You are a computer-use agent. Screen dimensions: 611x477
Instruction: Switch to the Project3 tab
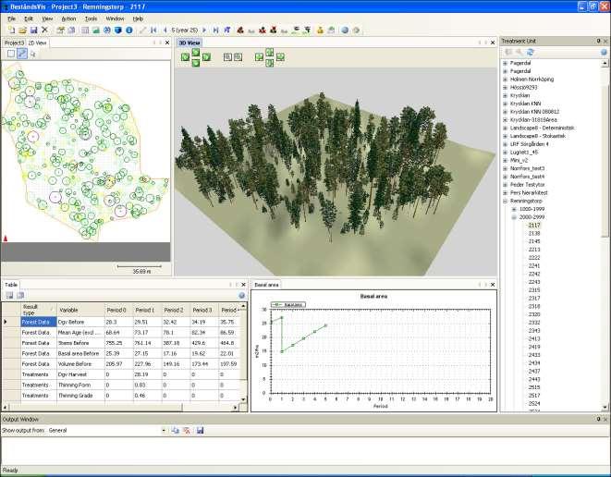point(14,43)
